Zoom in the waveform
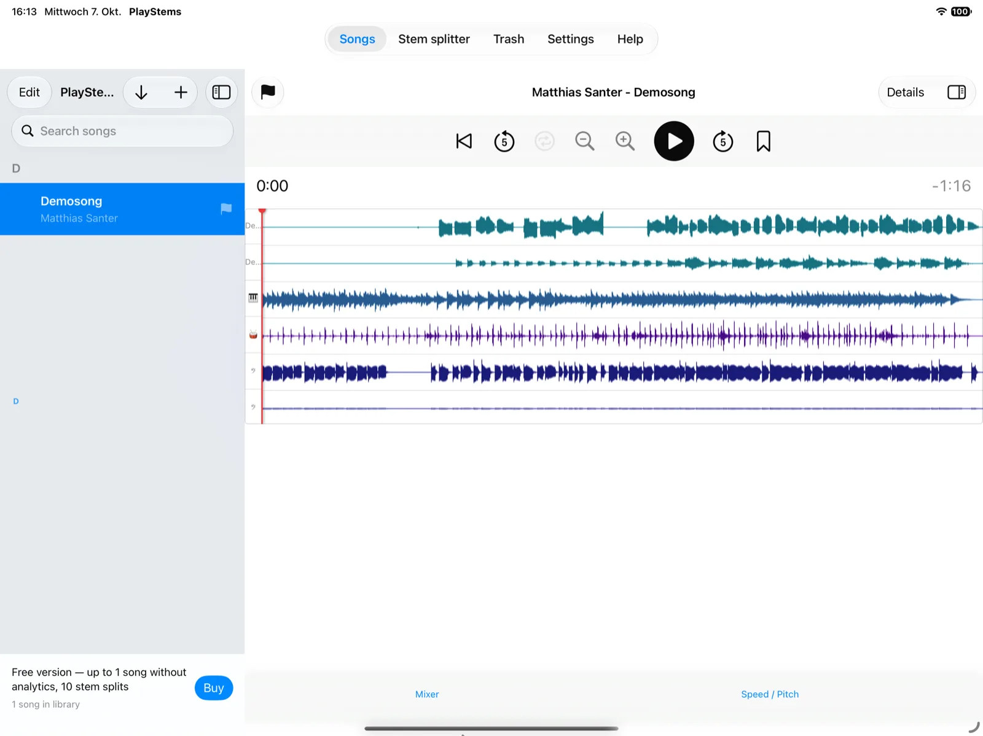Screen dimensions: 983x736 pos(625,141)
